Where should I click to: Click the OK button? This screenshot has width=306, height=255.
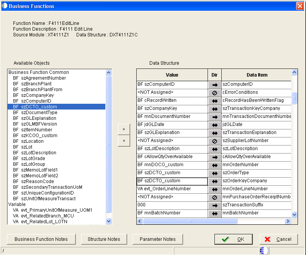click(x=233, y=239)
